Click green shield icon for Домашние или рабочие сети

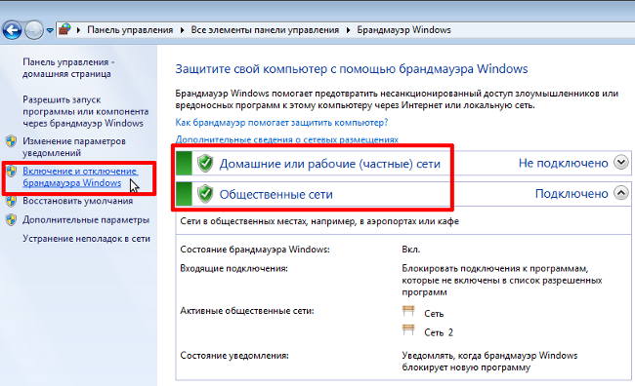click(205, 164)
